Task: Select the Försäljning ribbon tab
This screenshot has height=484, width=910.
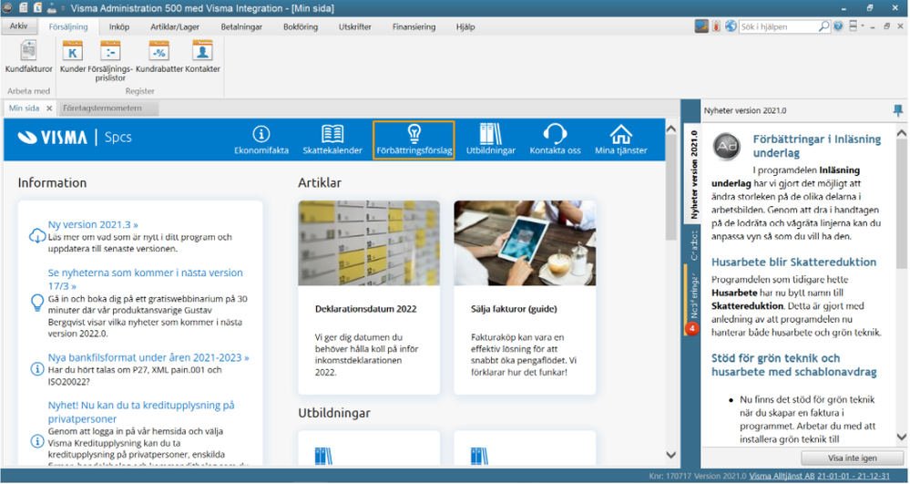Action: (68, 26)
